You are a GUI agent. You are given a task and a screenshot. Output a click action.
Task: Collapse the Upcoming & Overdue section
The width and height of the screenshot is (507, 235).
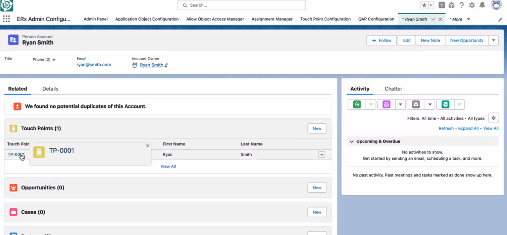352,141
